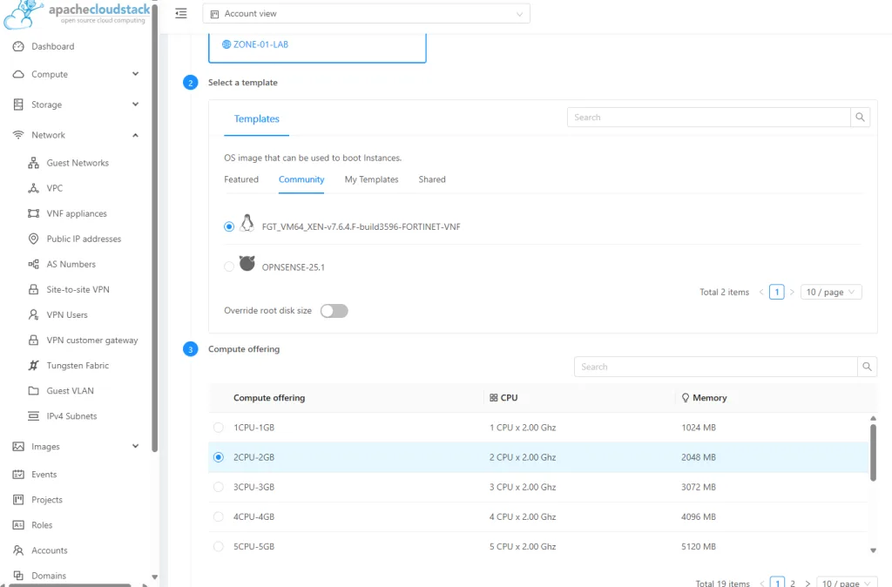
Task: Click the VPC icon in Network menu
Action: (x=33, y=188)
